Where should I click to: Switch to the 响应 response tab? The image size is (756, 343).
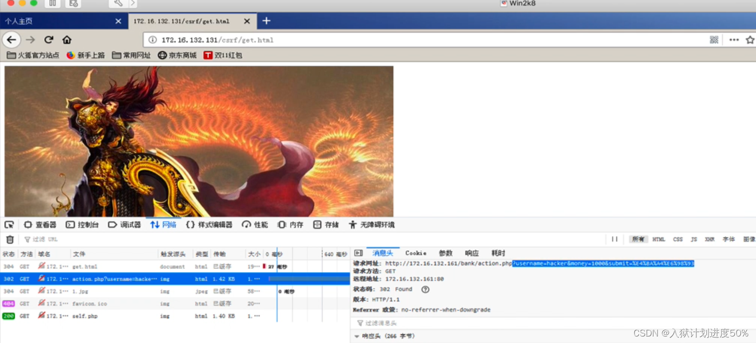[x=472, y=253]
